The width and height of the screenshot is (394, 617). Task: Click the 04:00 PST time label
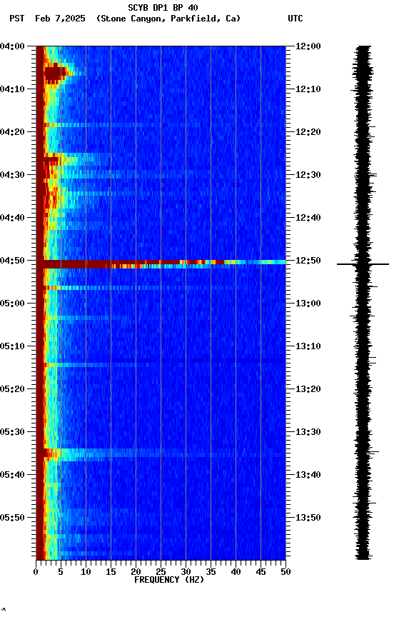pyautogui.click(x=12, y=46)
